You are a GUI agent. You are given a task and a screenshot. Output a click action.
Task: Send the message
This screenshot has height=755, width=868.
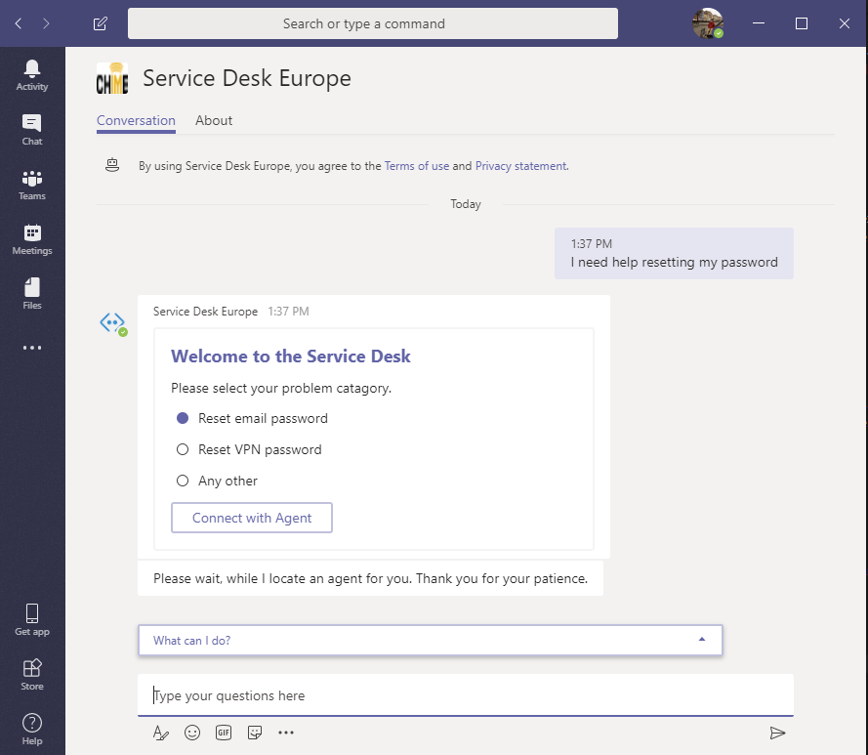pos(777,733)
